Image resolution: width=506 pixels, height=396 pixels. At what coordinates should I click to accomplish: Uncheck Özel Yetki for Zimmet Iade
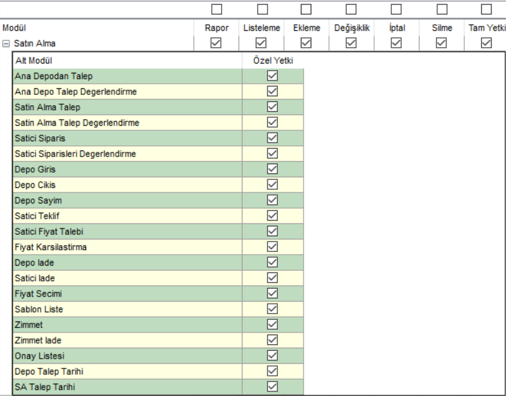coord(273,340)
